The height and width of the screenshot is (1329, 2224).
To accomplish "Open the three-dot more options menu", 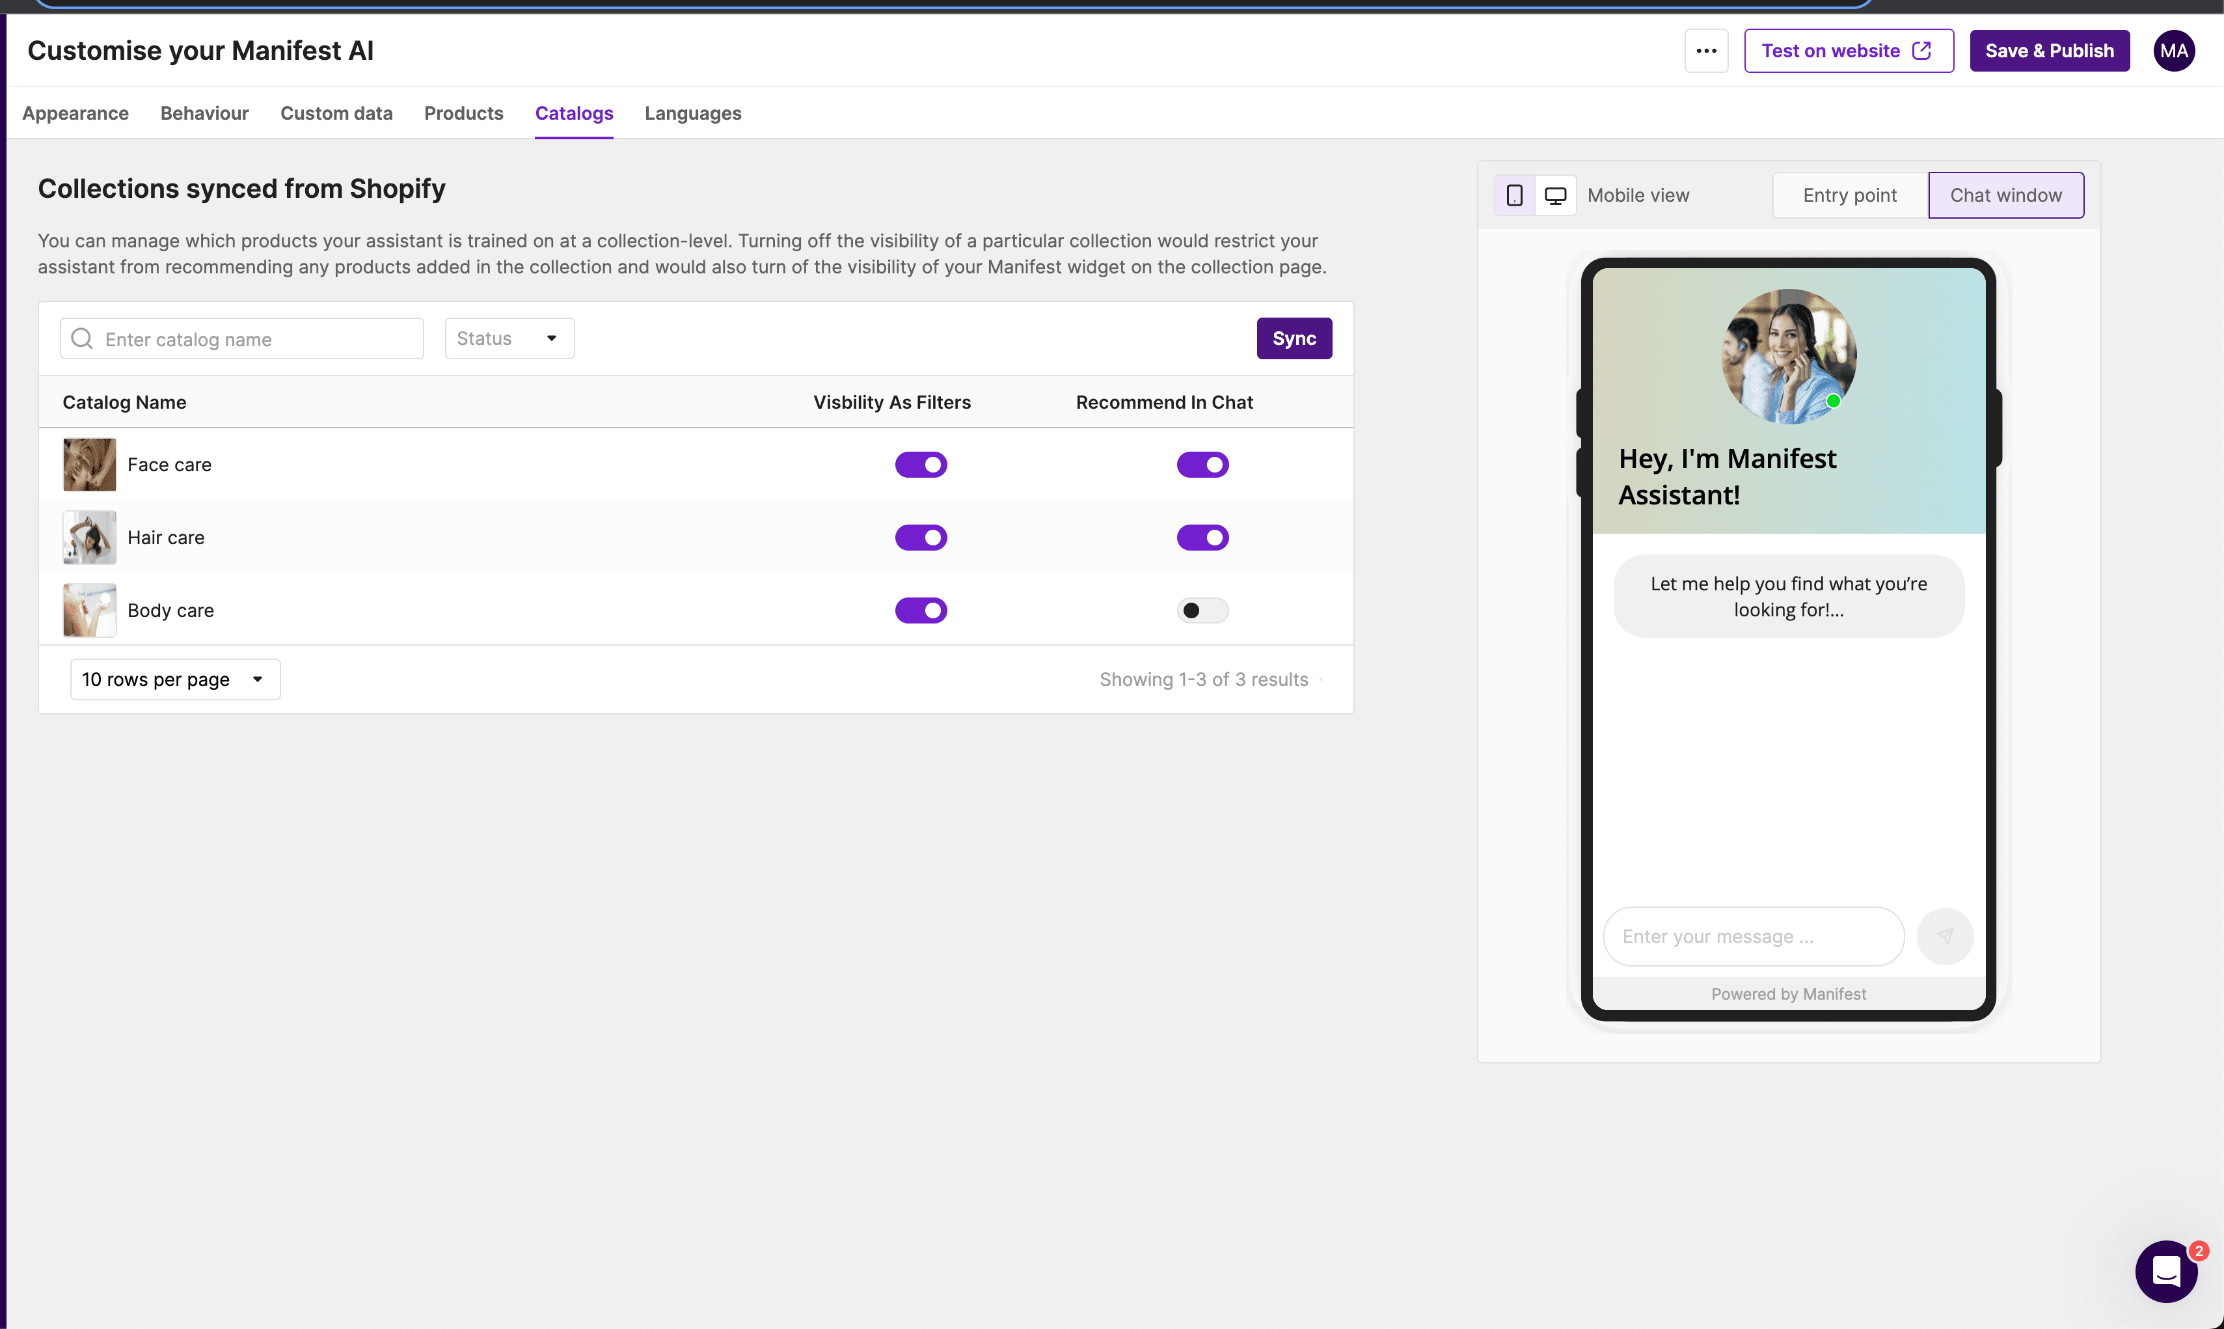I will 1705,51.
